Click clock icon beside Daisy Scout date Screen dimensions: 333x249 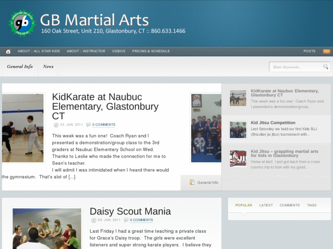click(x=93, y=220)
